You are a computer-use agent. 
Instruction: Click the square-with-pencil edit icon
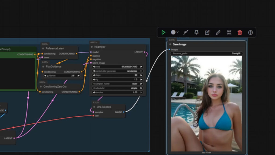point(207,33)
